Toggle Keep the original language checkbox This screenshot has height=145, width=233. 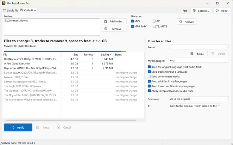[149, 67]
